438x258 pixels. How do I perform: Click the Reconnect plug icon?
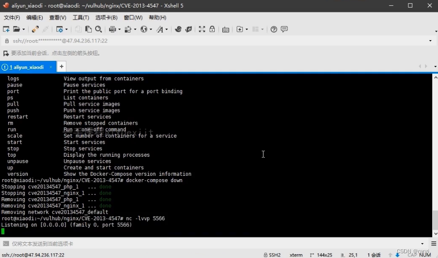point(35,29)
